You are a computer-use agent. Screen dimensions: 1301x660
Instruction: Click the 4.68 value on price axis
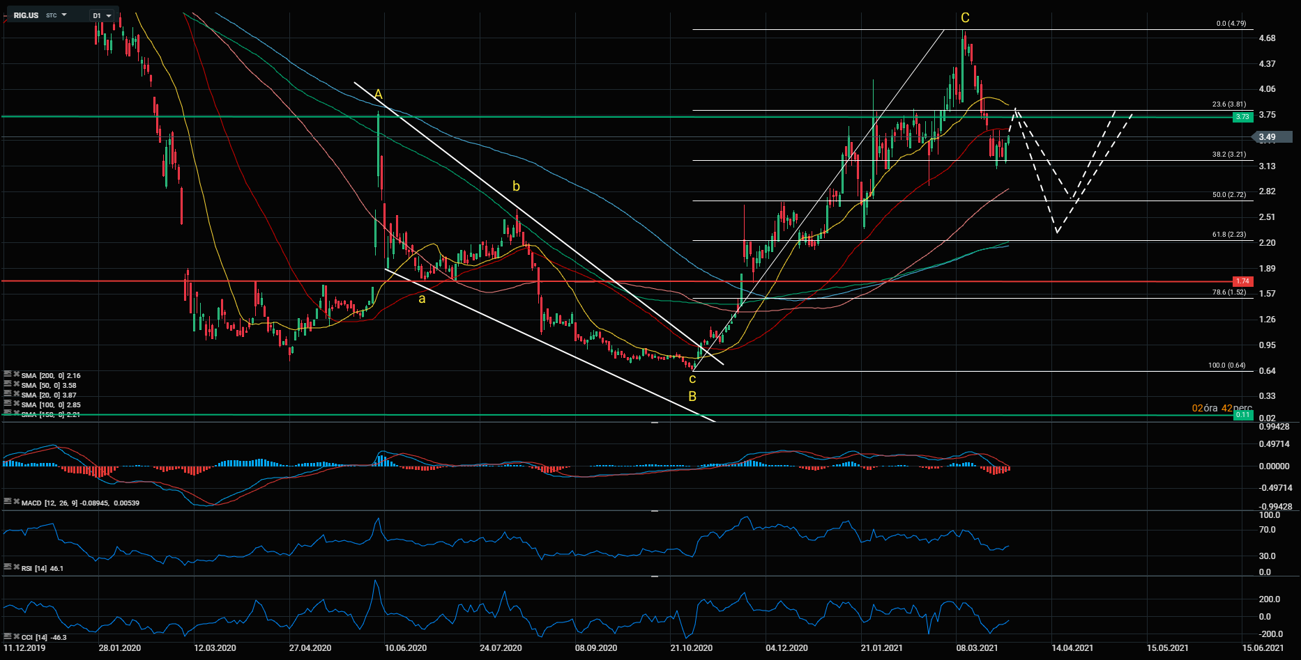(1267, 38)
